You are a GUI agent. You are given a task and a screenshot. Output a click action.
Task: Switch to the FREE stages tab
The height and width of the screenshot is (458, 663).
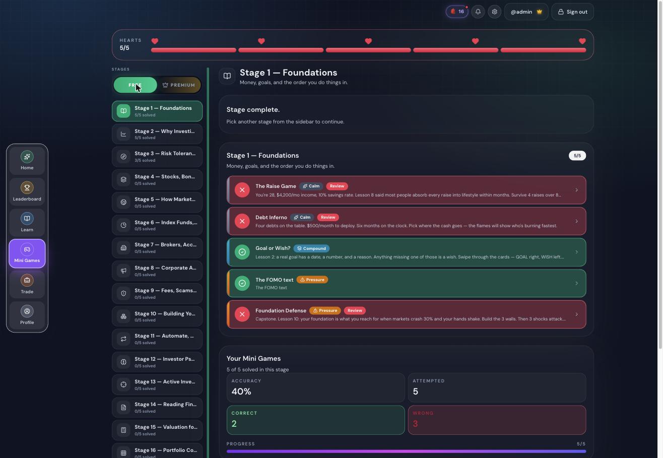(x=135, y=85)
